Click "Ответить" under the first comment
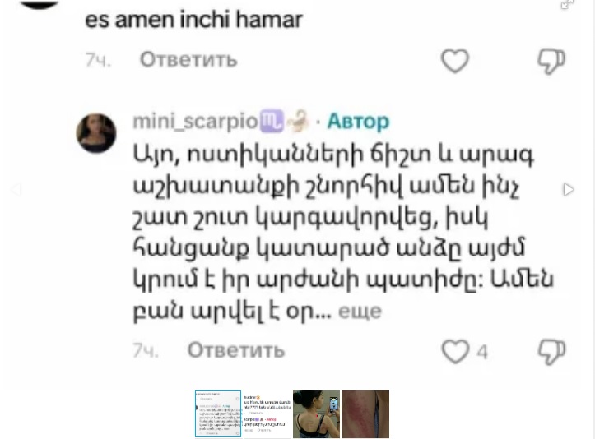595x439 pixels. (188, 59)
